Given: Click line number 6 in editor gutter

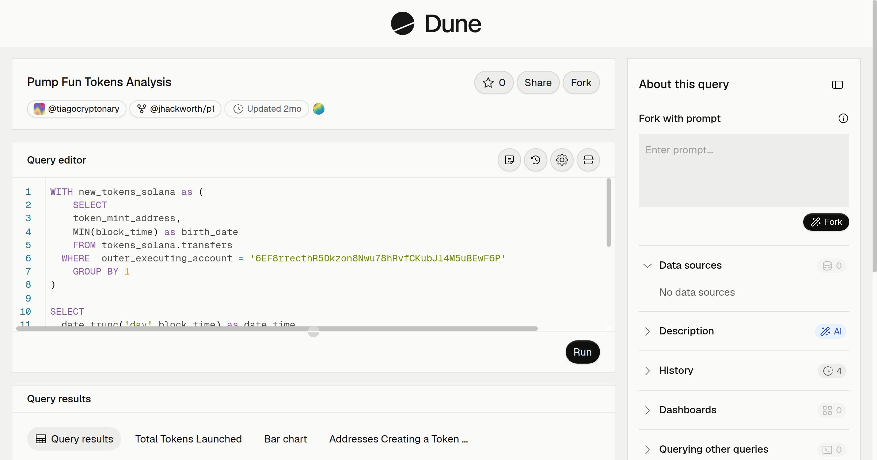Looking at the screenshot, I should 28,258.
